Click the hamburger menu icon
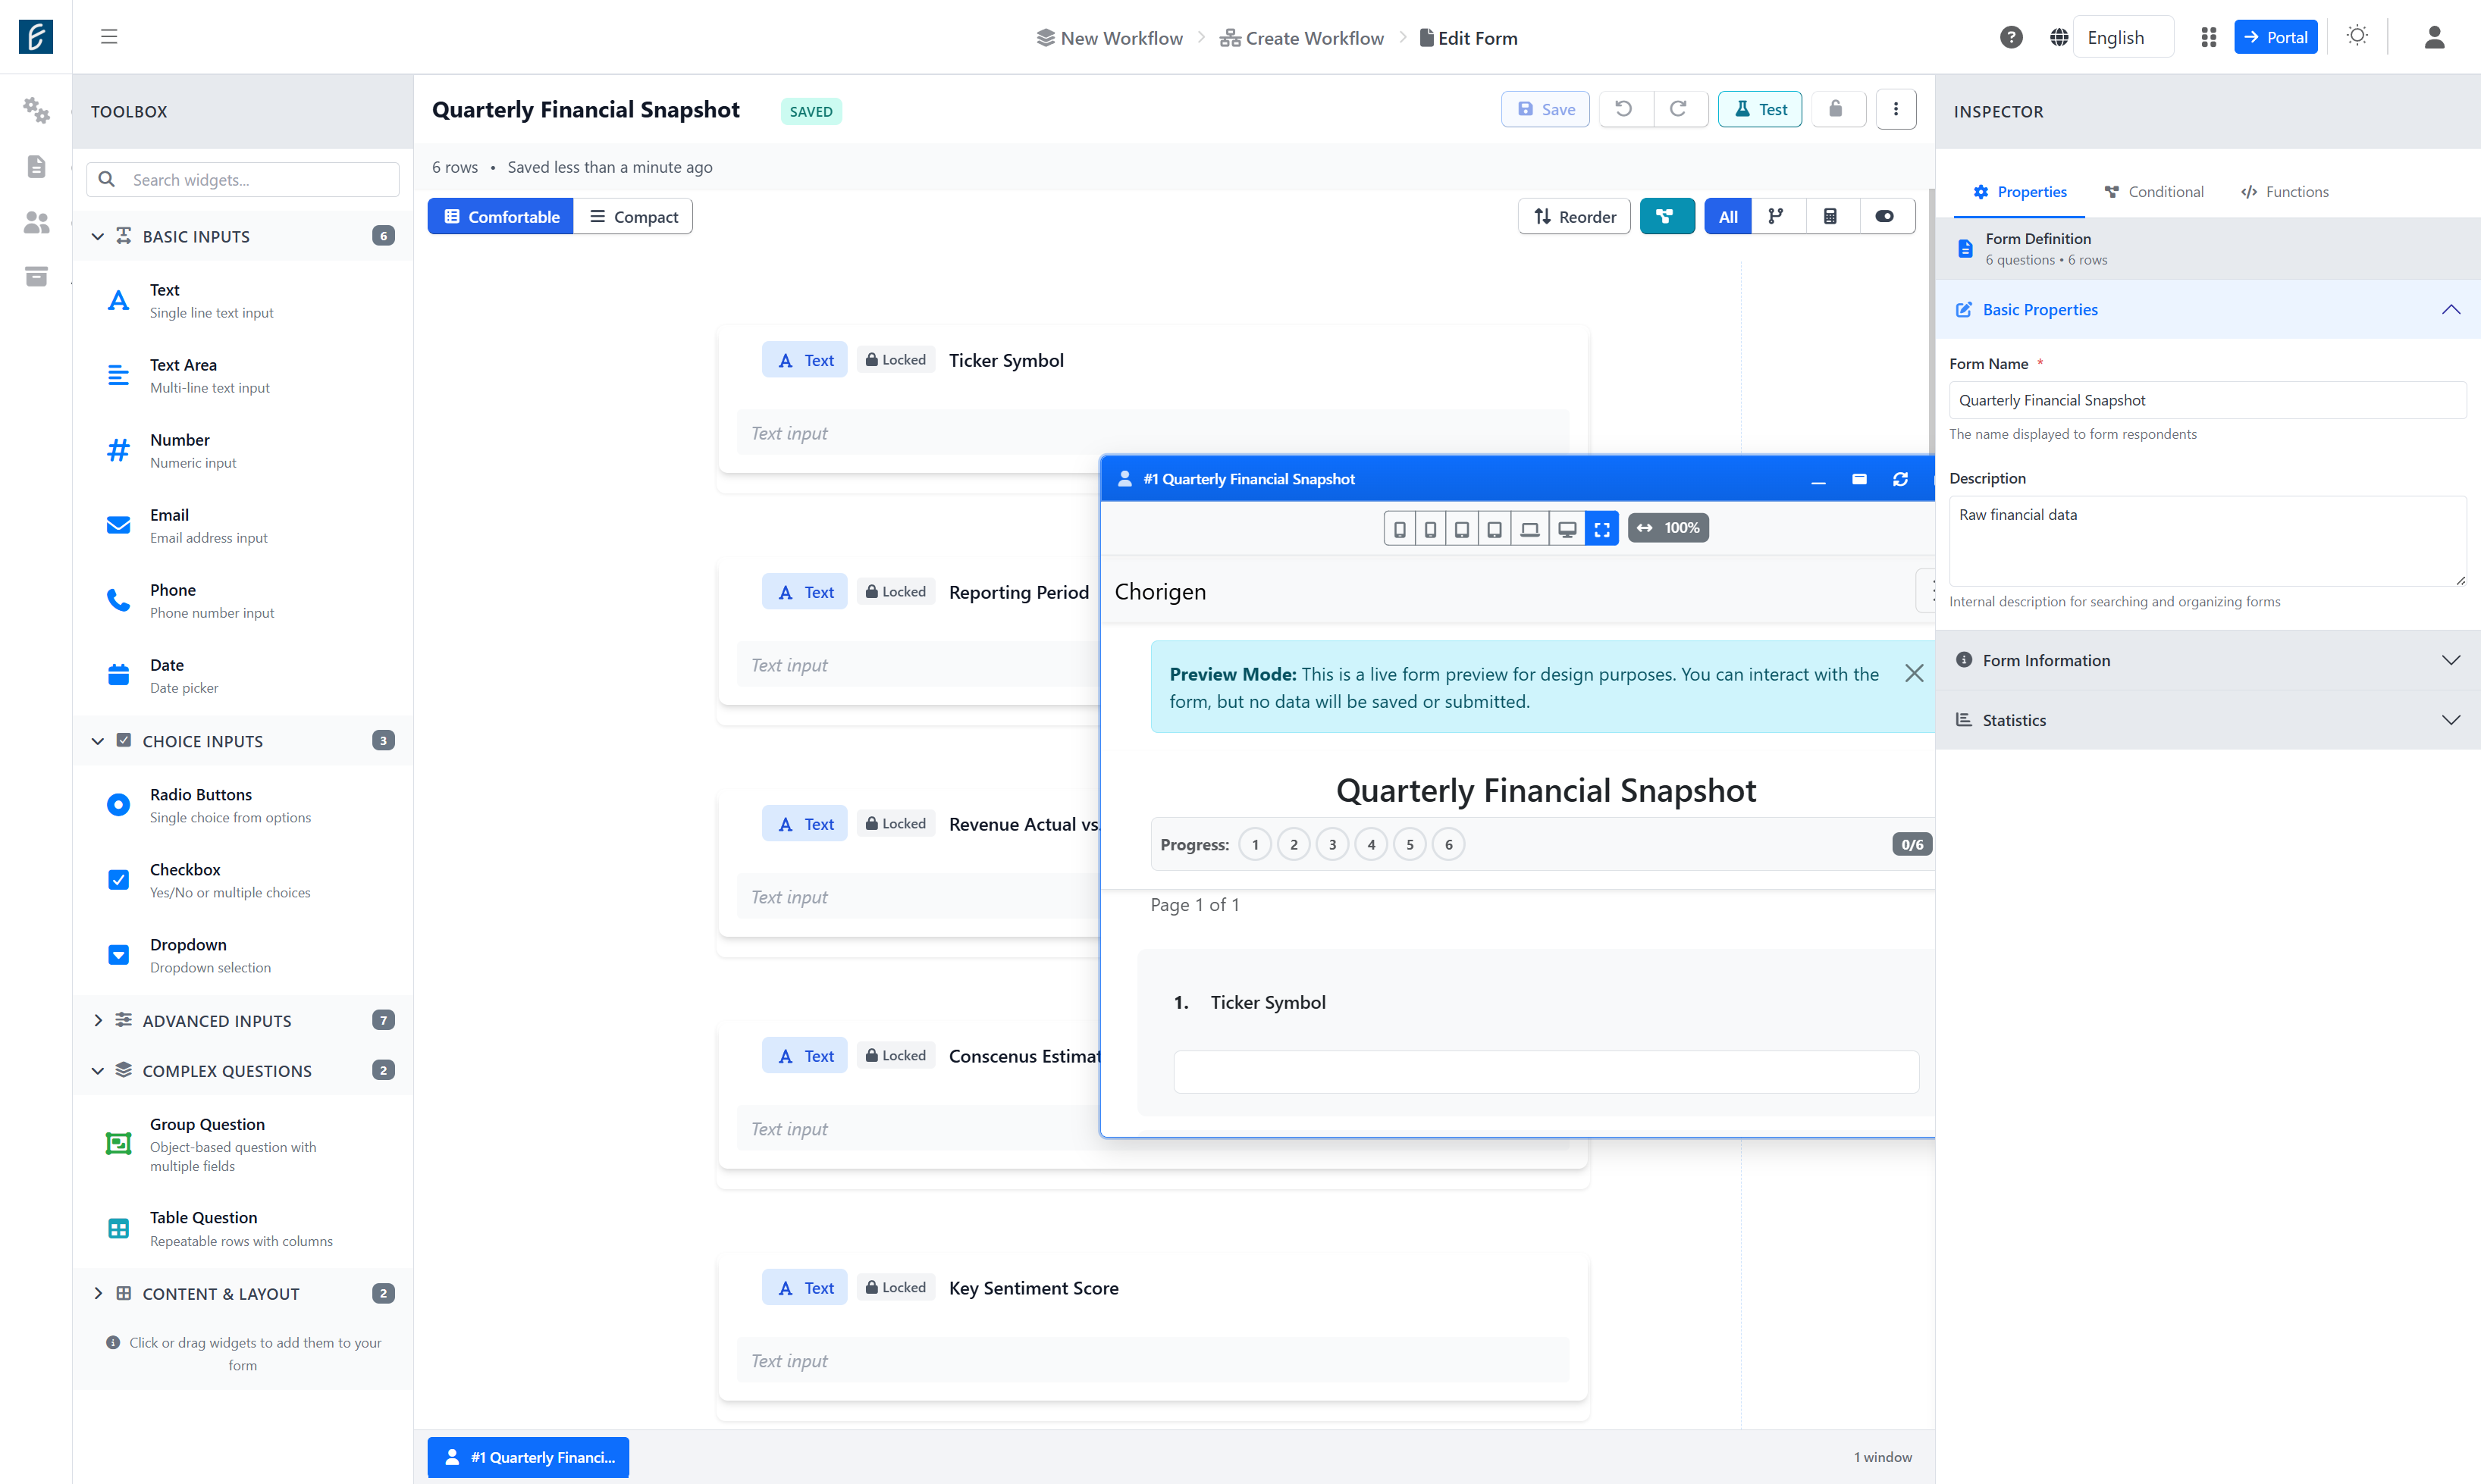Image resolution: width=2481 pixels, height=1484 pixels. 109,37
